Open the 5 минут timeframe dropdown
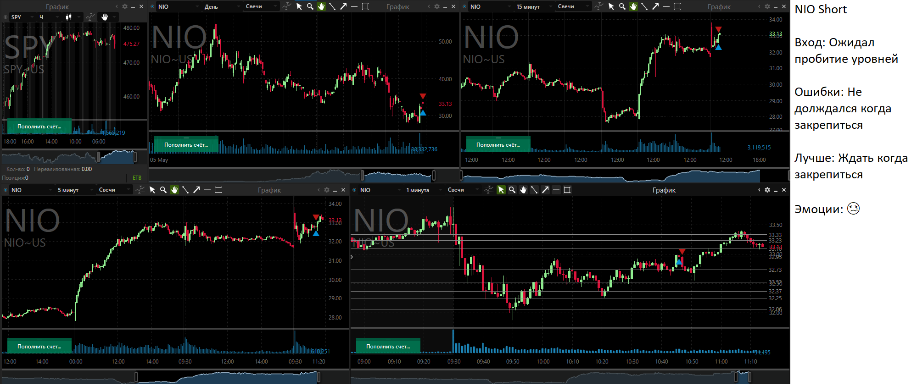917x386 pixels. coord(75,190)
